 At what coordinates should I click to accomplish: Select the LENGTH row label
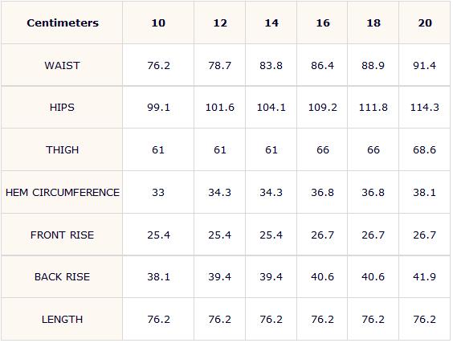62,320
